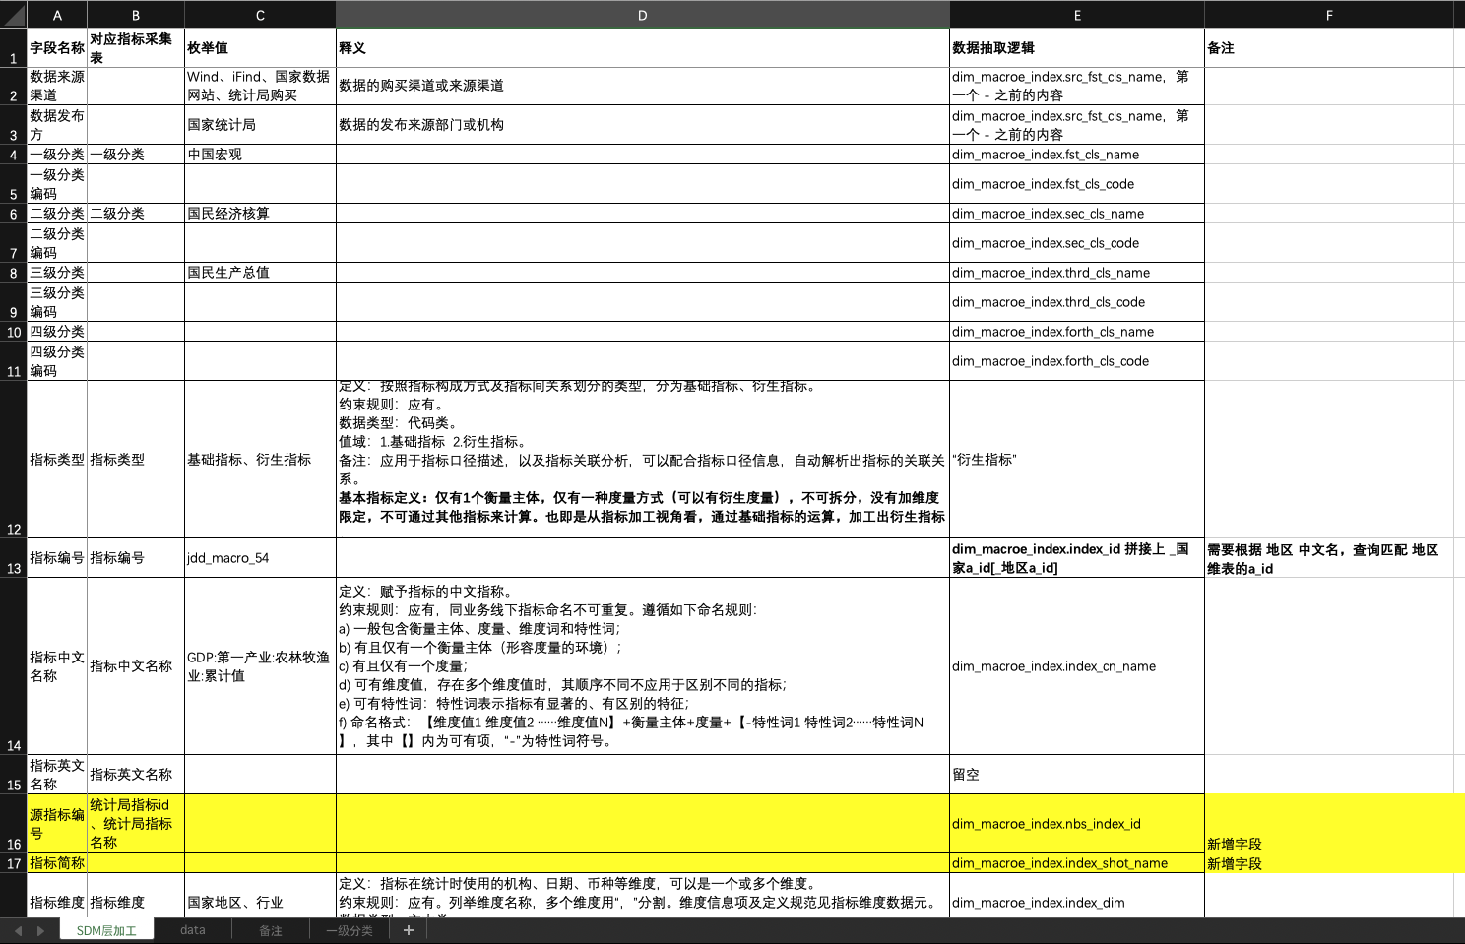Select cell dim_macroe_index.sec_cls_name
The image size is (1465, 944).
point(1077,214)
